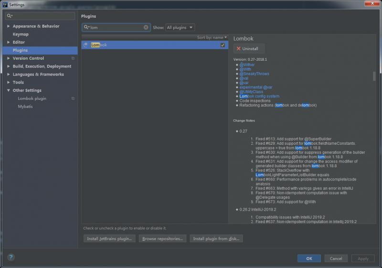Open the @Wither link
This screenshot has width=382, height=268.
point(247,65)
